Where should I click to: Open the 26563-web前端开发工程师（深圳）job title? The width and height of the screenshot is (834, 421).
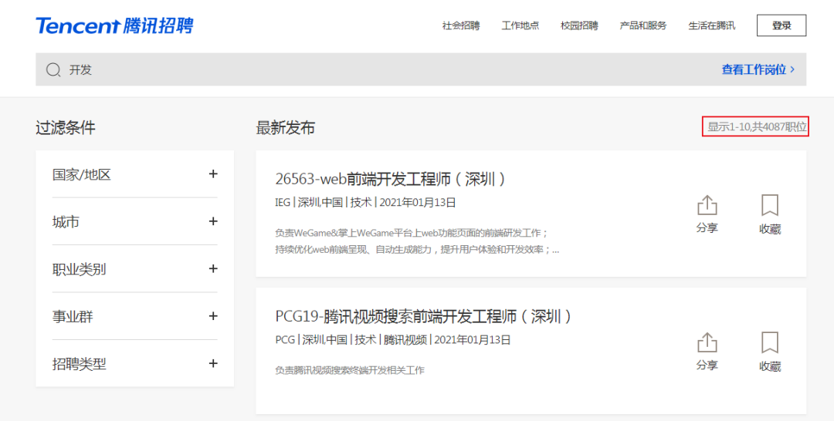[390, 179]
